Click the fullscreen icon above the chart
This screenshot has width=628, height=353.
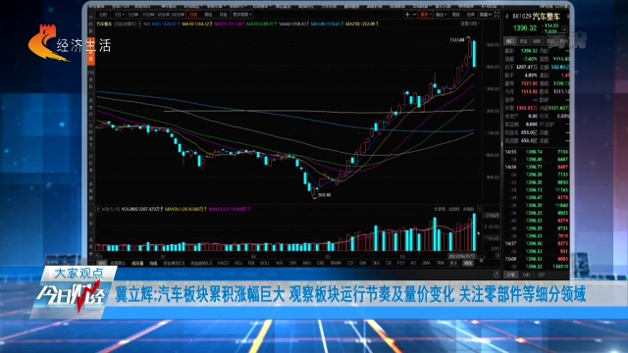tap(497, 15)
